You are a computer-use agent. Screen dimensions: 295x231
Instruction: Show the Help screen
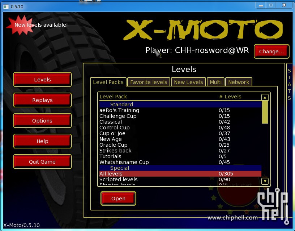coord(42,141)
